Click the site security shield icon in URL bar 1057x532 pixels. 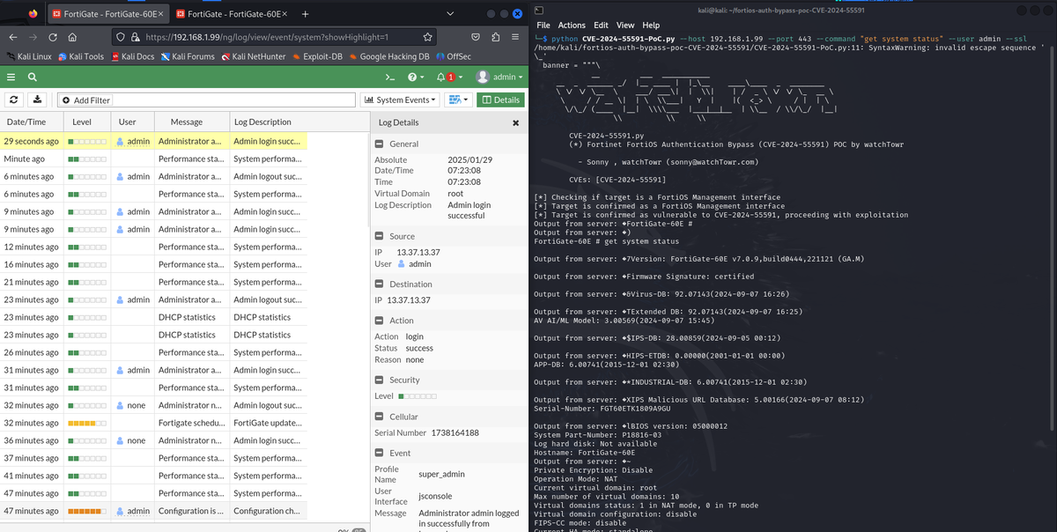tap(122, 37)
